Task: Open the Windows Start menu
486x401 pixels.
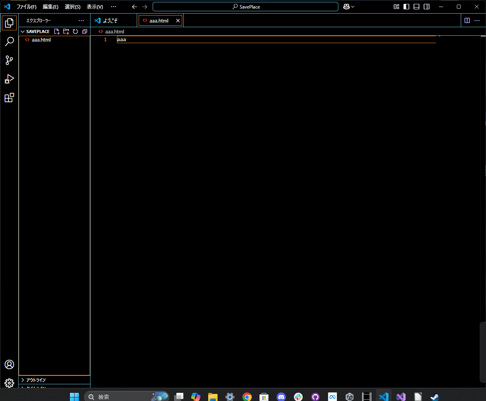Action: [x=74, y=396]
